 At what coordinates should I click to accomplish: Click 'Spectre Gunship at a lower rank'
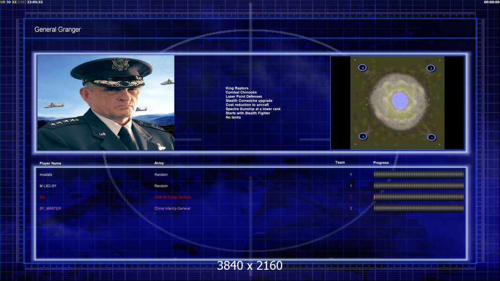click(x=253, y=109)
